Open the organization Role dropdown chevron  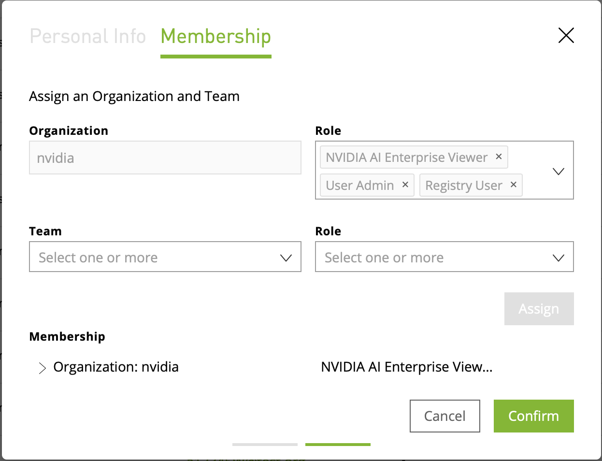559,171
